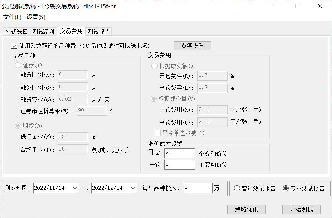This screenshot has width=332, height=218.
Task: Select the 根据成交额(A) radio option
Action: tap(155, 66)
